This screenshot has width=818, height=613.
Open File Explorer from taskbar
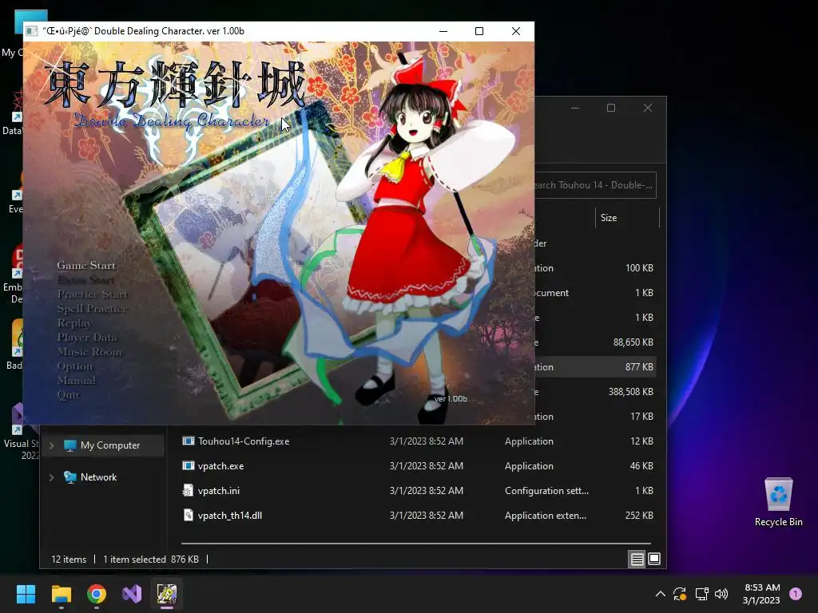(61, 594)
